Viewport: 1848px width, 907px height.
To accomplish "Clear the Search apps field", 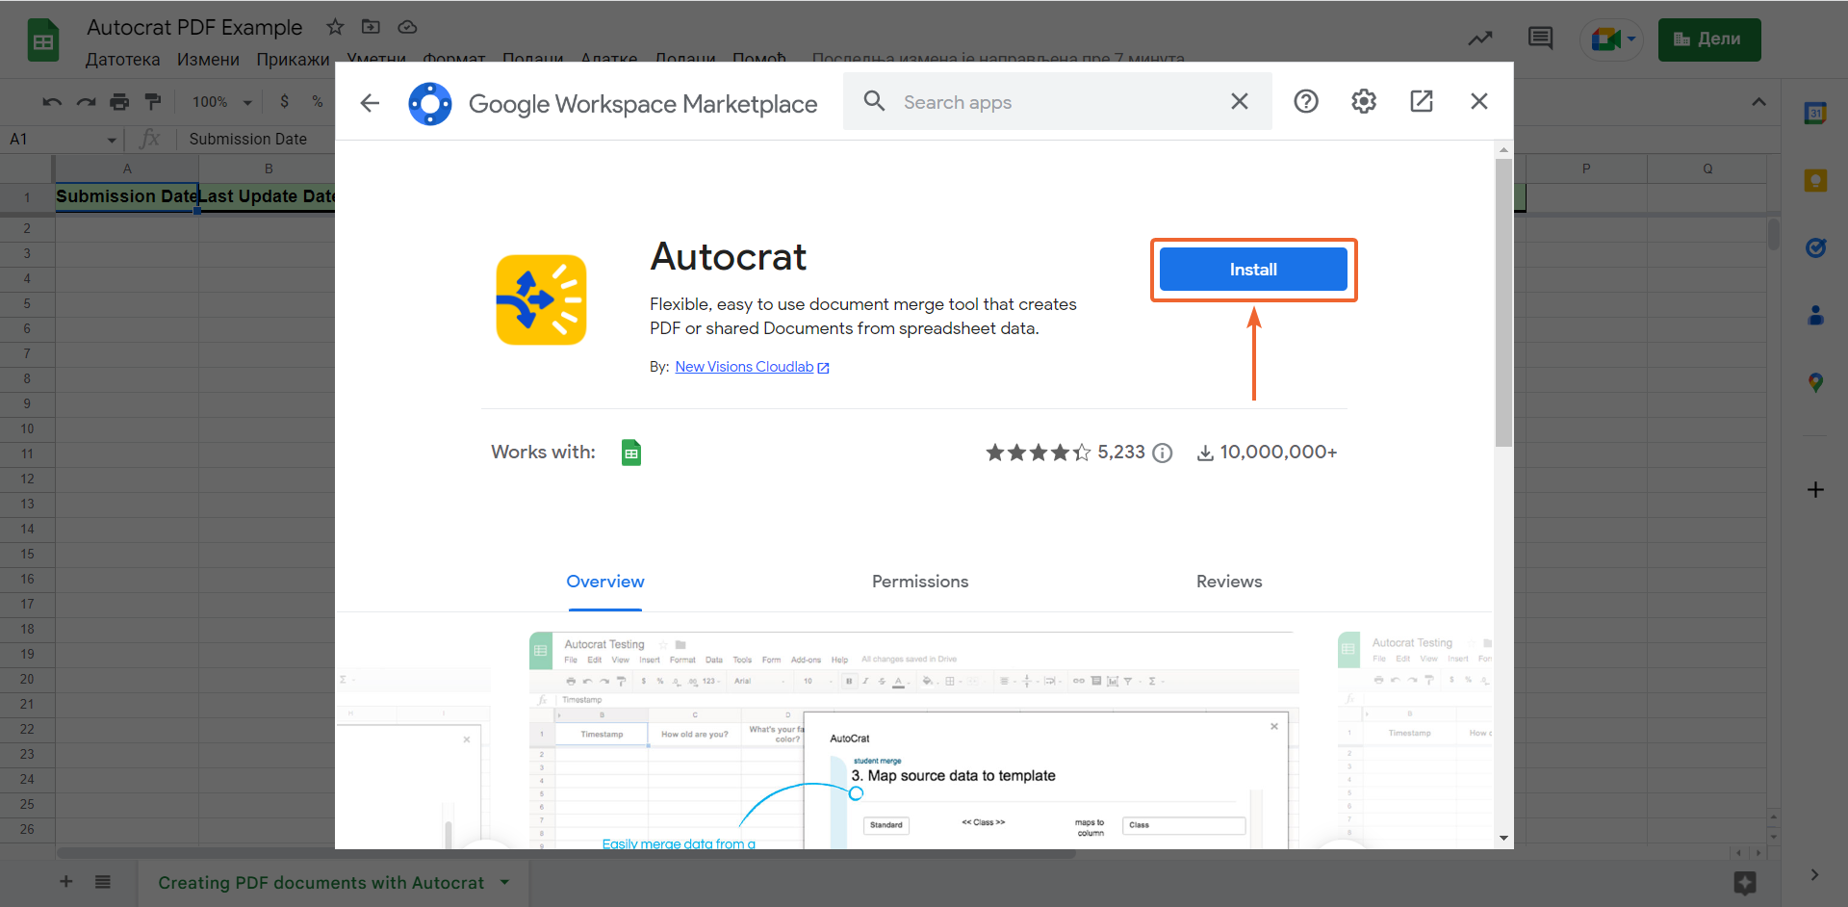I will point(1240,101).
